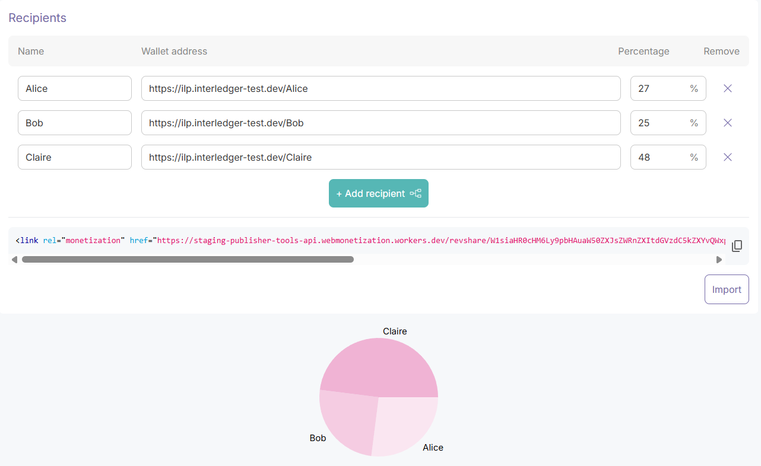761x466 pixels.
Task: Click Claire's wallet address field
Action: (381, 157)
